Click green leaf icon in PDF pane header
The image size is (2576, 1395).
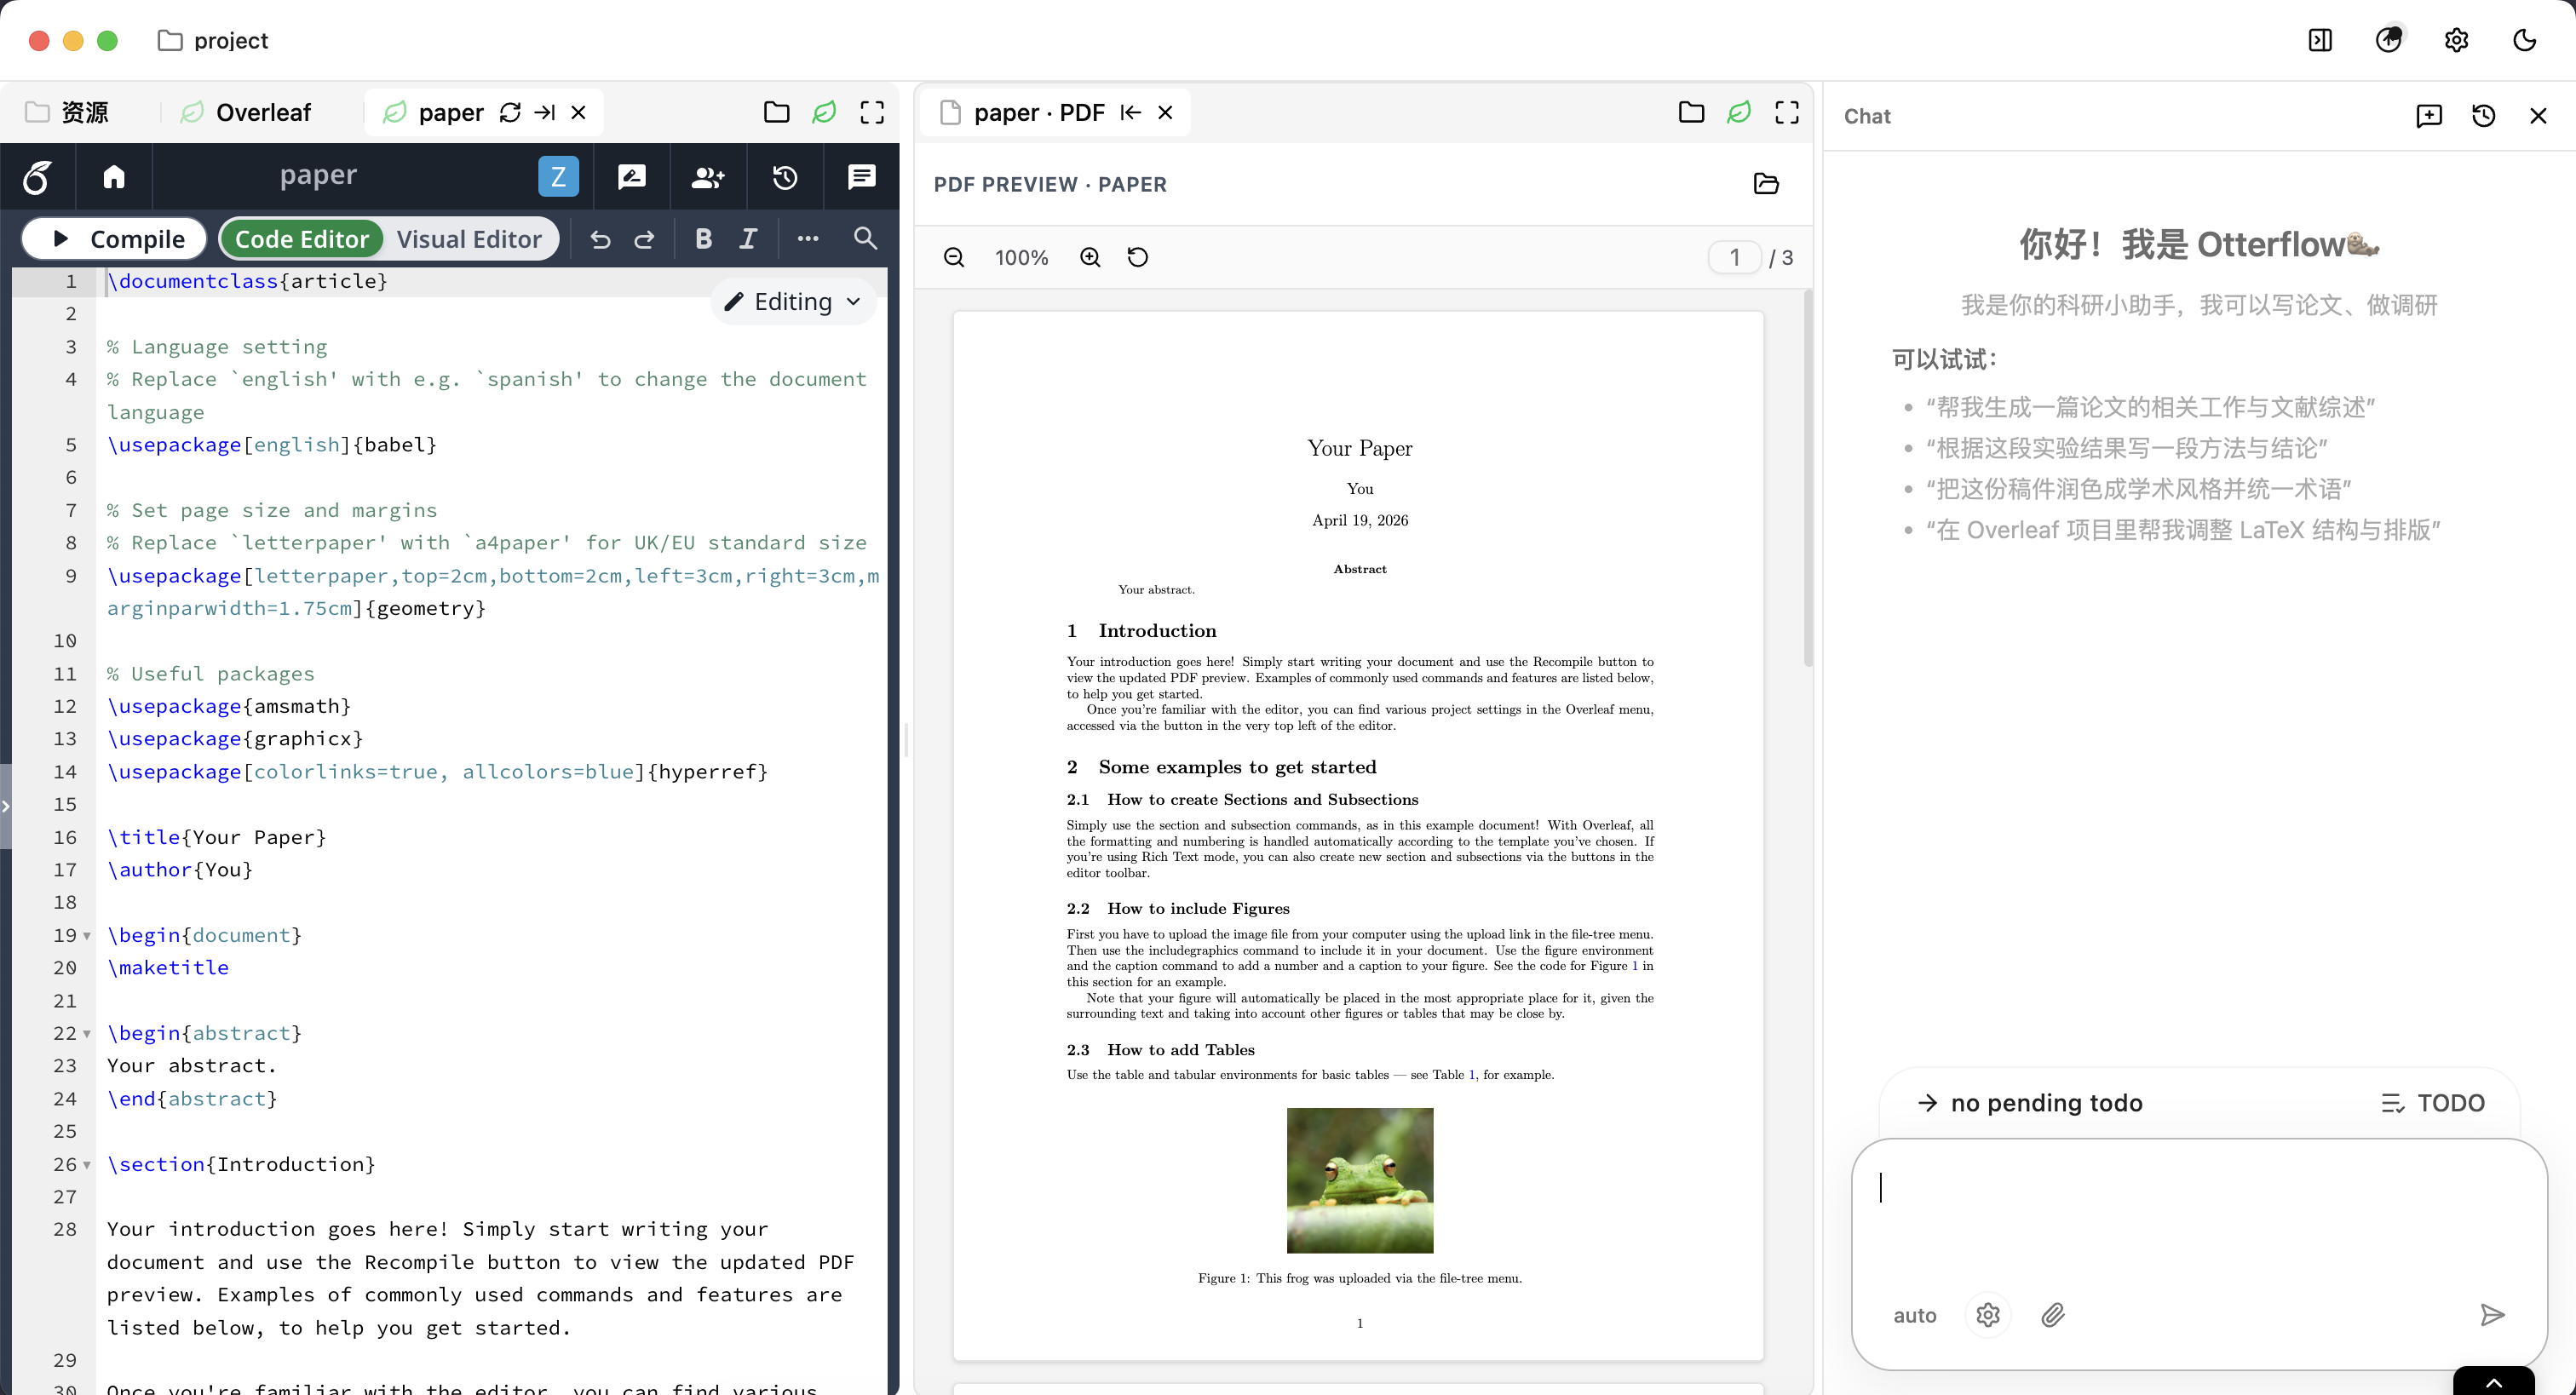point(1739,112)
